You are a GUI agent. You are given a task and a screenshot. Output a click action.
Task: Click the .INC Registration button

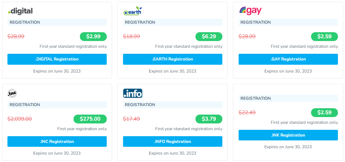(57, 141)
